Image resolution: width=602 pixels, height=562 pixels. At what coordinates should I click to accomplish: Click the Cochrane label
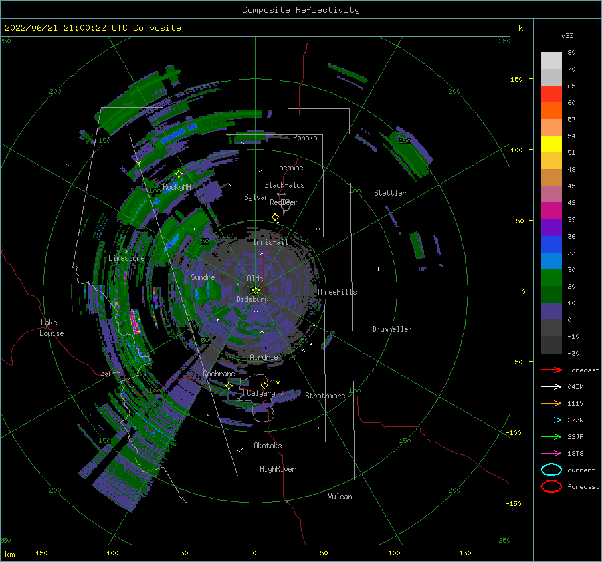219,374
